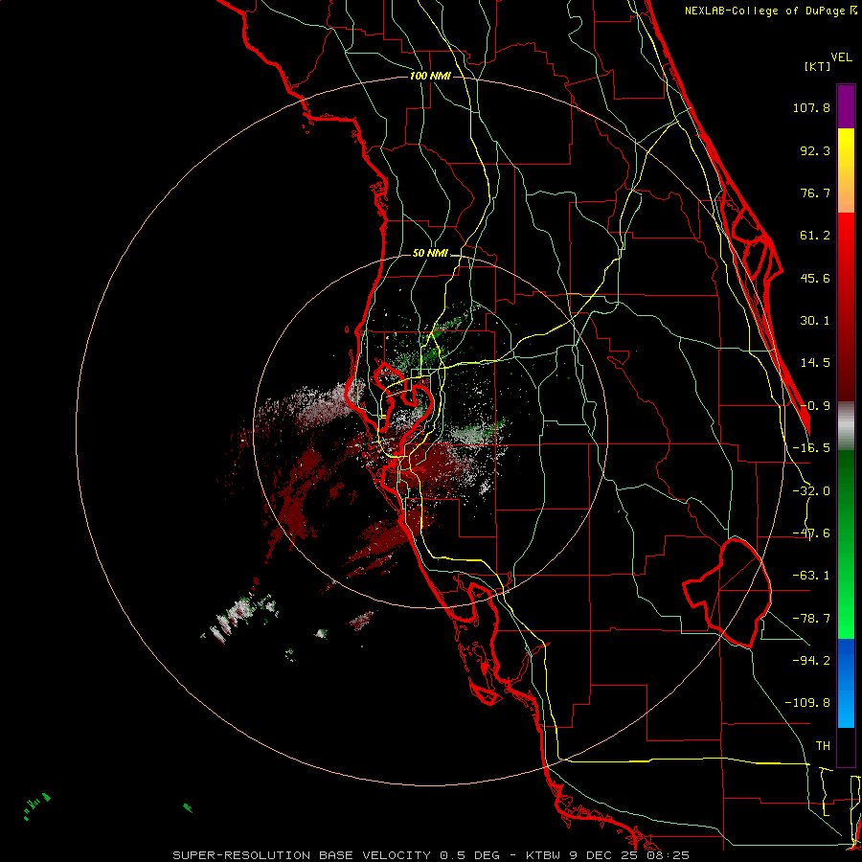This screenshot has height=862, width=862.
Task: Click the -109.8 velocity scale value
Action: [x=807, y=703]
